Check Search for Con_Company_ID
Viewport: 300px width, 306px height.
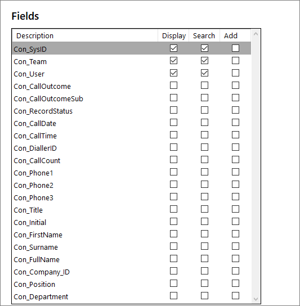click(x=204, y=271)
